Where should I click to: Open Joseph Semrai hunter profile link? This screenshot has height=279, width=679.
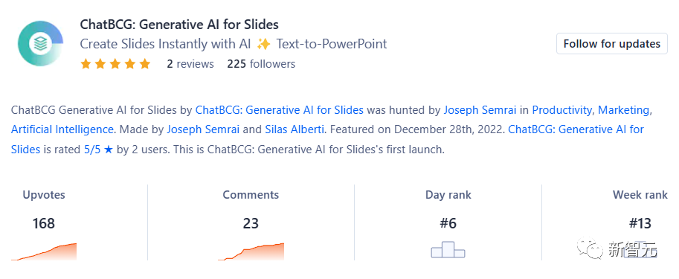[480, 110]
